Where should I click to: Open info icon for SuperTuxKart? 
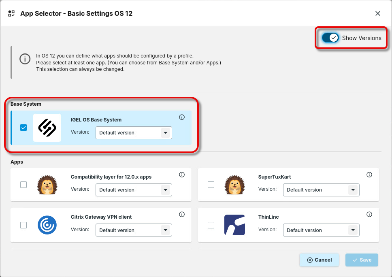click(369, 175)
